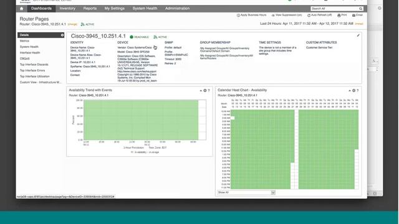Open the Inventory menu
This screenshot has width=399, height=224.
click(67, 8)
